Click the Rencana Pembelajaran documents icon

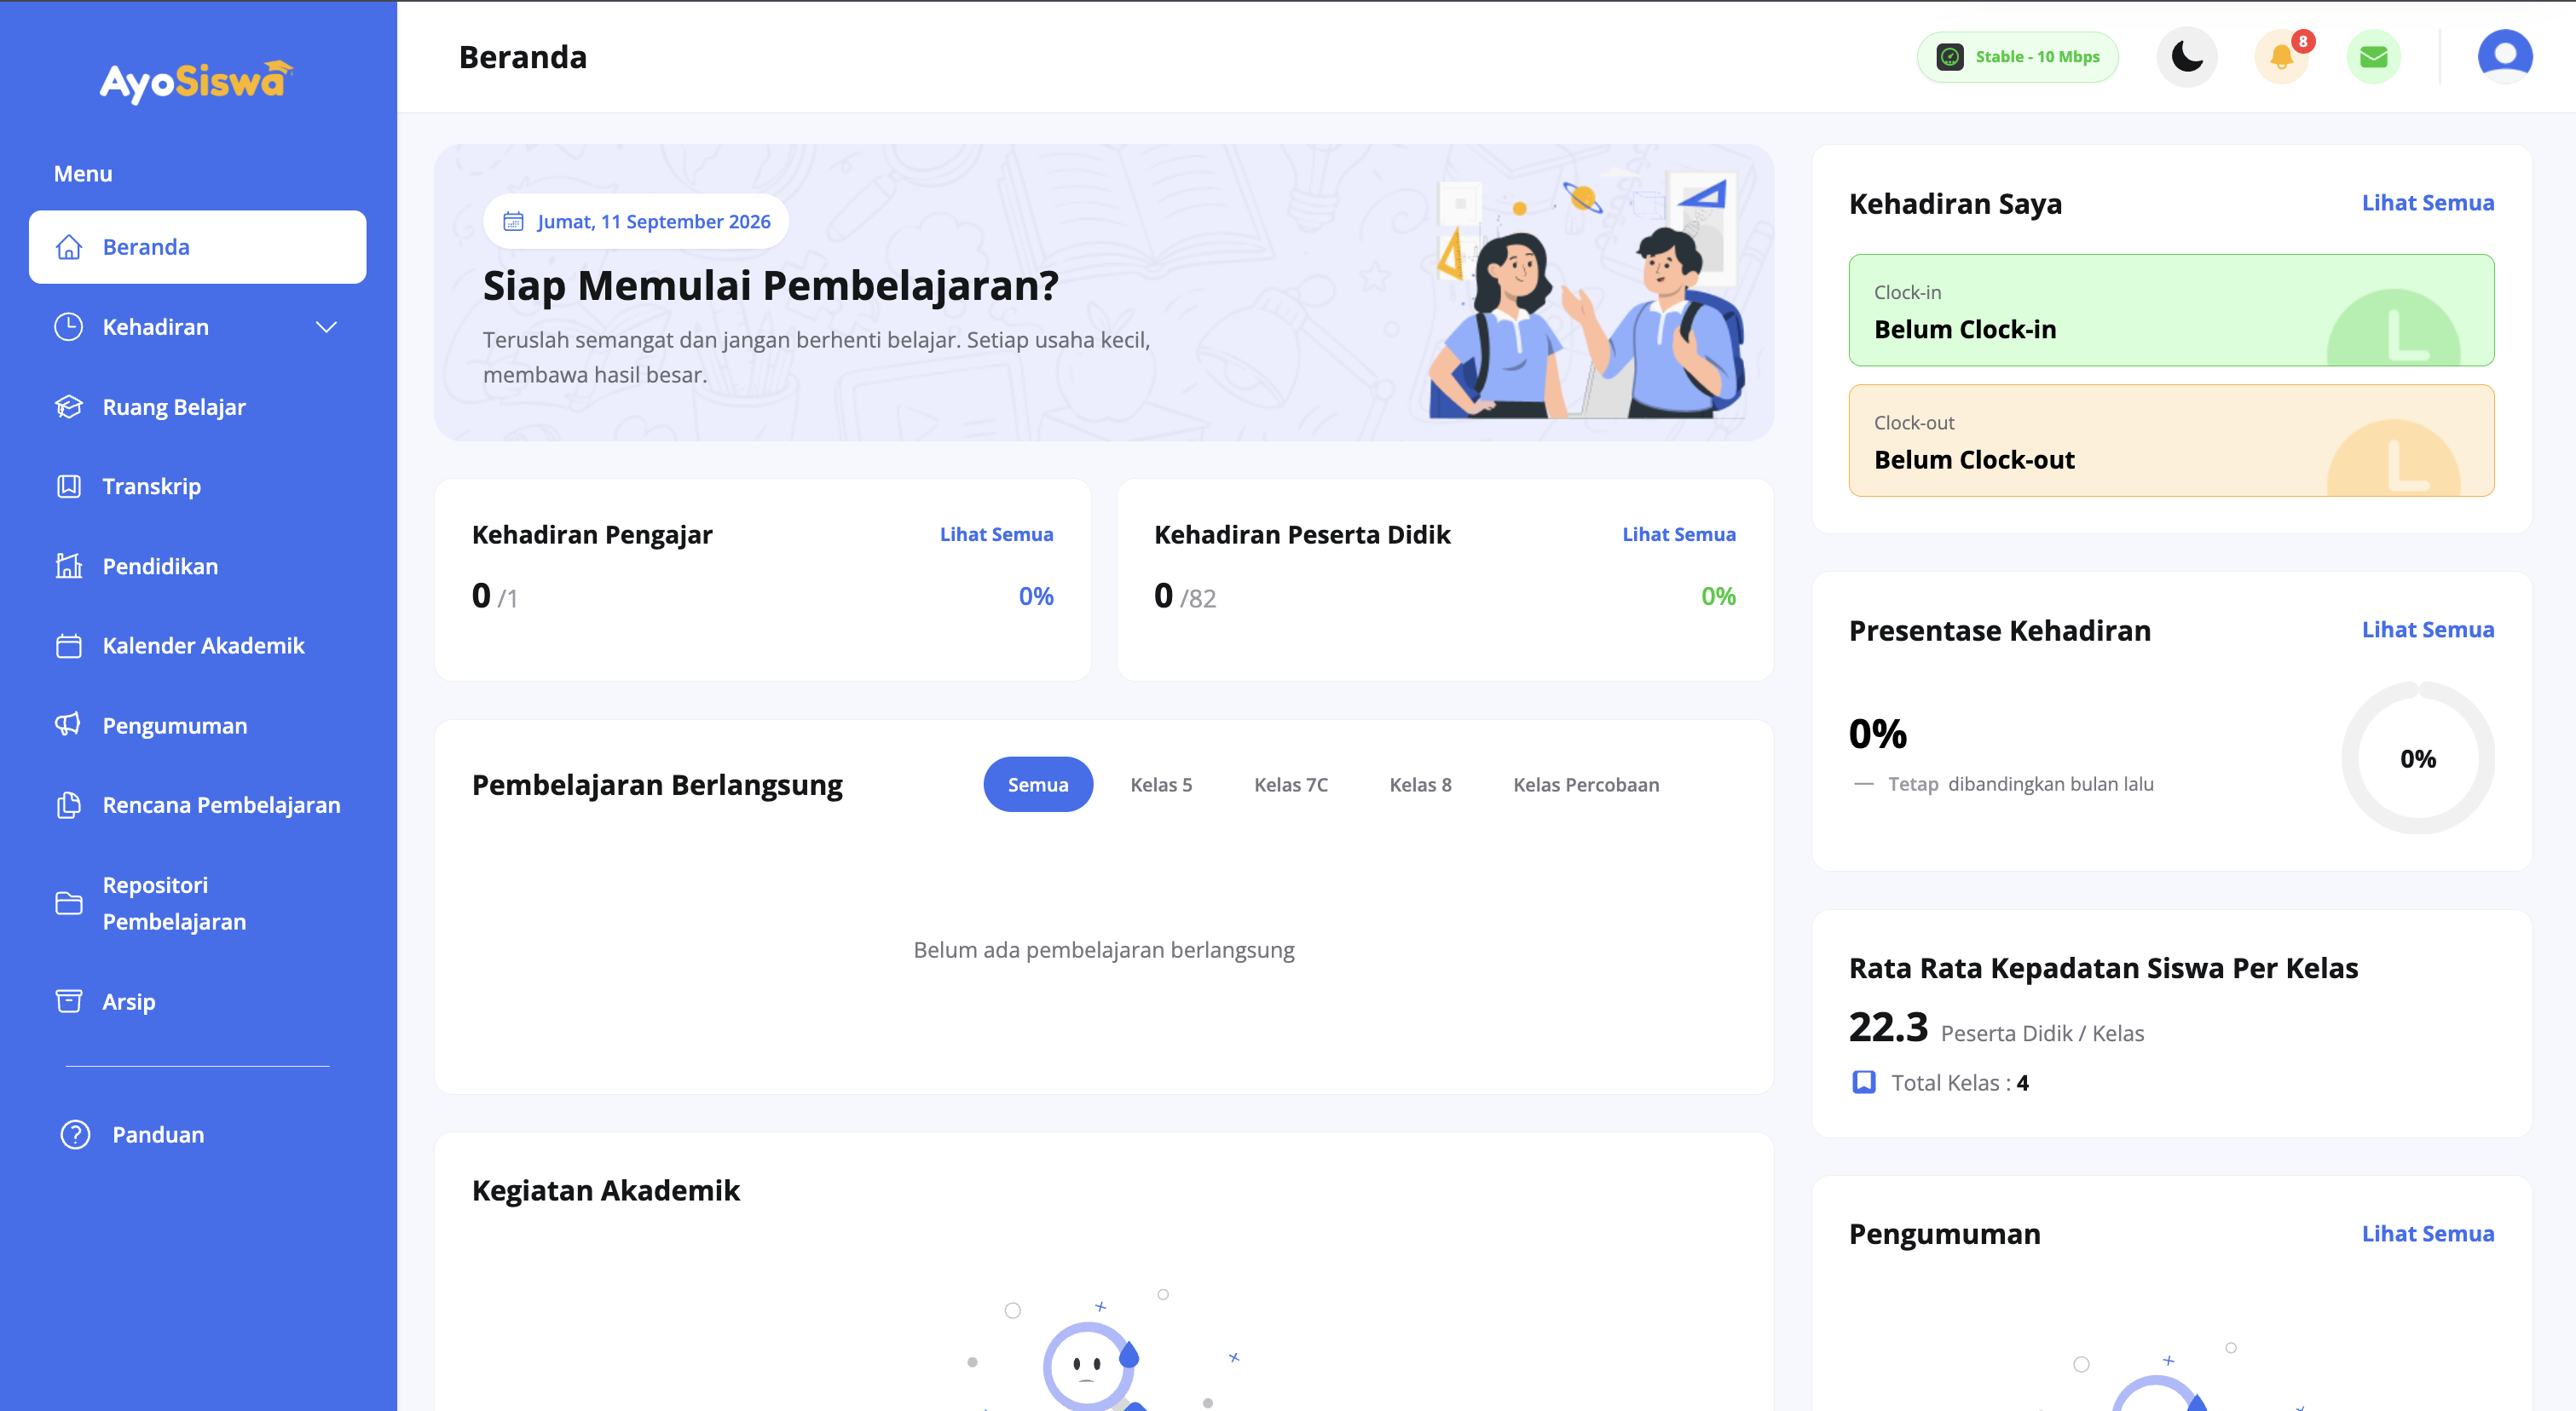69,805
